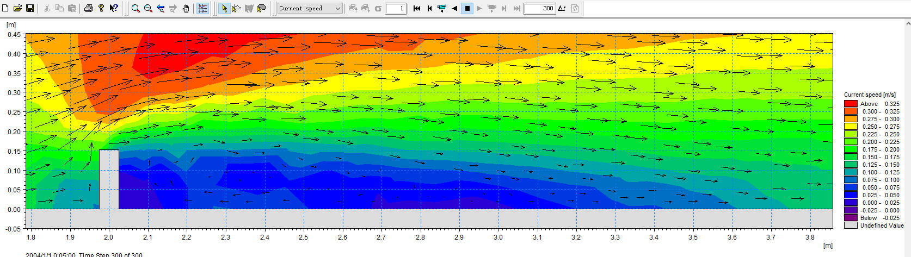Click the Copy icon
The height and width of the screenshot is (257, 911).
pos(59,8)
